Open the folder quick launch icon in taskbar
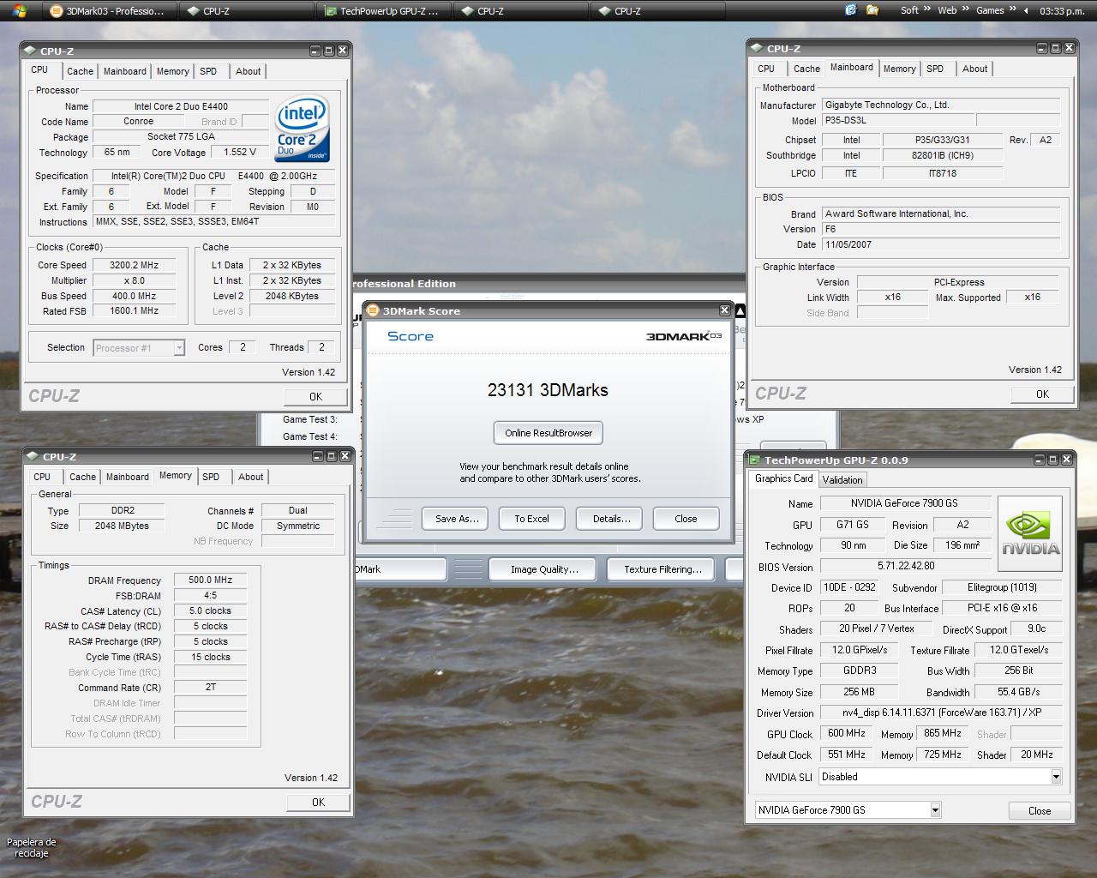 [x=872, y=10]
